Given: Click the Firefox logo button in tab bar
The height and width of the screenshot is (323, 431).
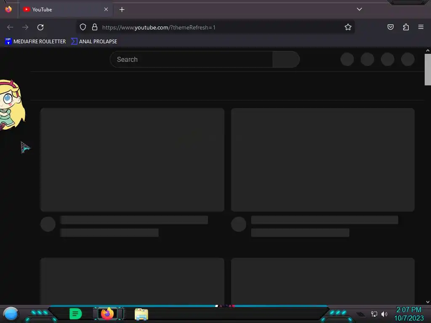Looking at the screenshot, I should pyautogui.click(x=8, y=9).
